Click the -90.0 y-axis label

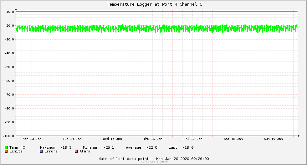9,122
